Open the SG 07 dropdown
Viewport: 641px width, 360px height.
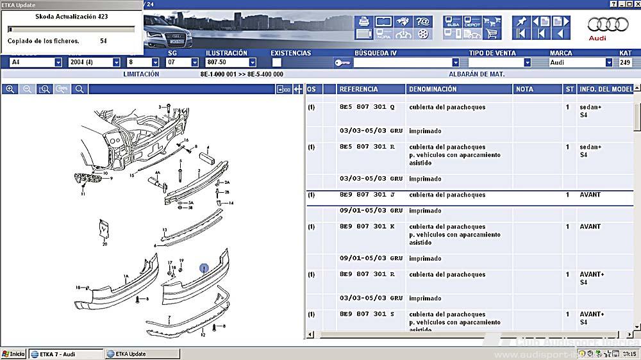pyautogui.click(x=195, y=62)
